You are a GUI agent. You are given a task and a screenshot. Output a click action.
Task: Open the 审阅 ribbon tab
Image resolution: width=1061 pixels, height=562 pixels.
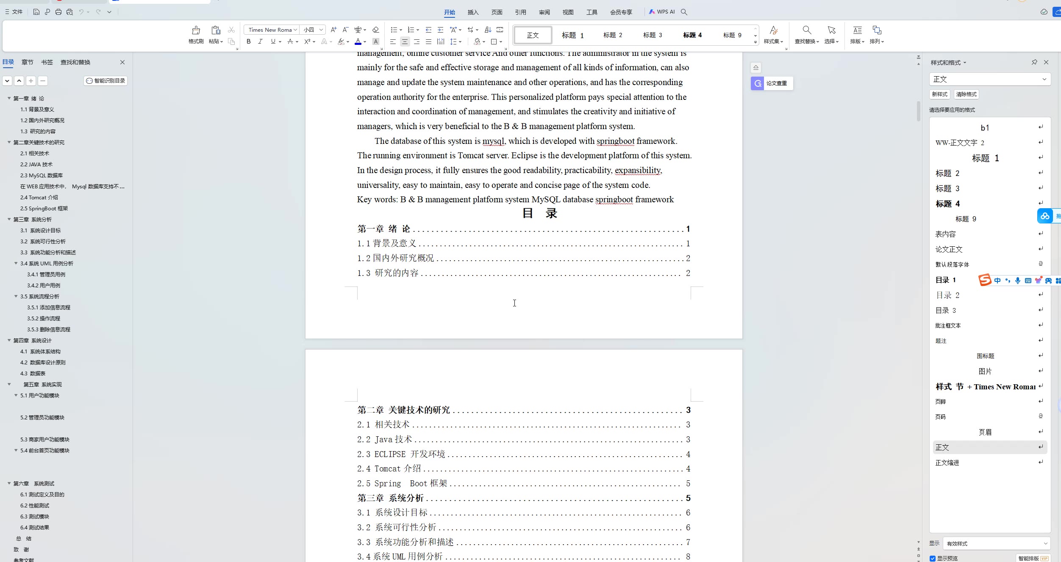tap(544, 12)
